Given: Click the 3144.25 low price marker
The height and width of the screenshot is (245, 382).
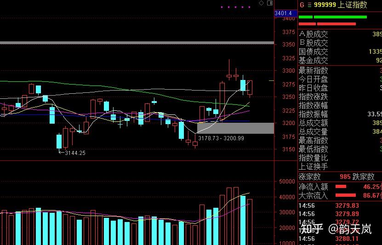Looking at the screenshot, I should pyautogui.click(x=75, y=153).
